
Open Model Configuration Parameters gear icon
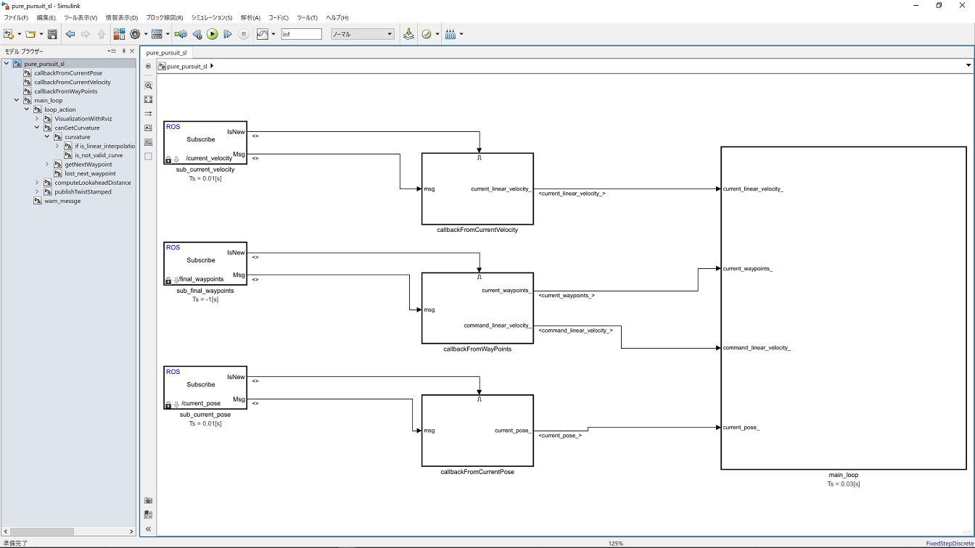135,34
